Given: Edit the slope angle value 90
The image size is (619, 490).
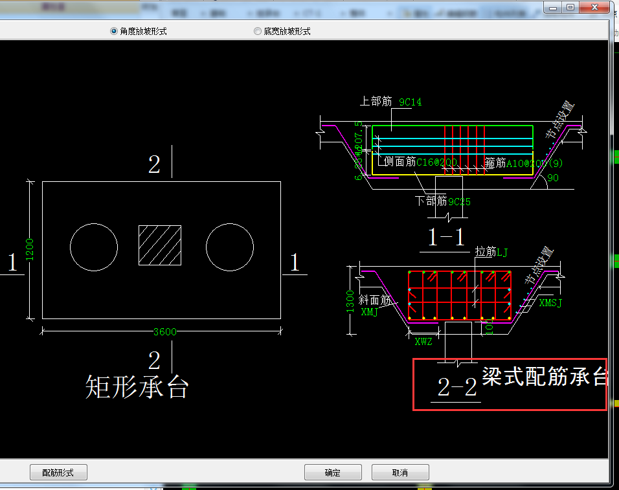Looking at the screenshot, I should point(553,178).
